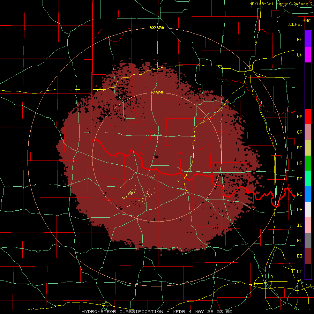Viewport: 314px width, 314px height.
Task: Click the magenta UK color swatch
Action: point(308,54)
